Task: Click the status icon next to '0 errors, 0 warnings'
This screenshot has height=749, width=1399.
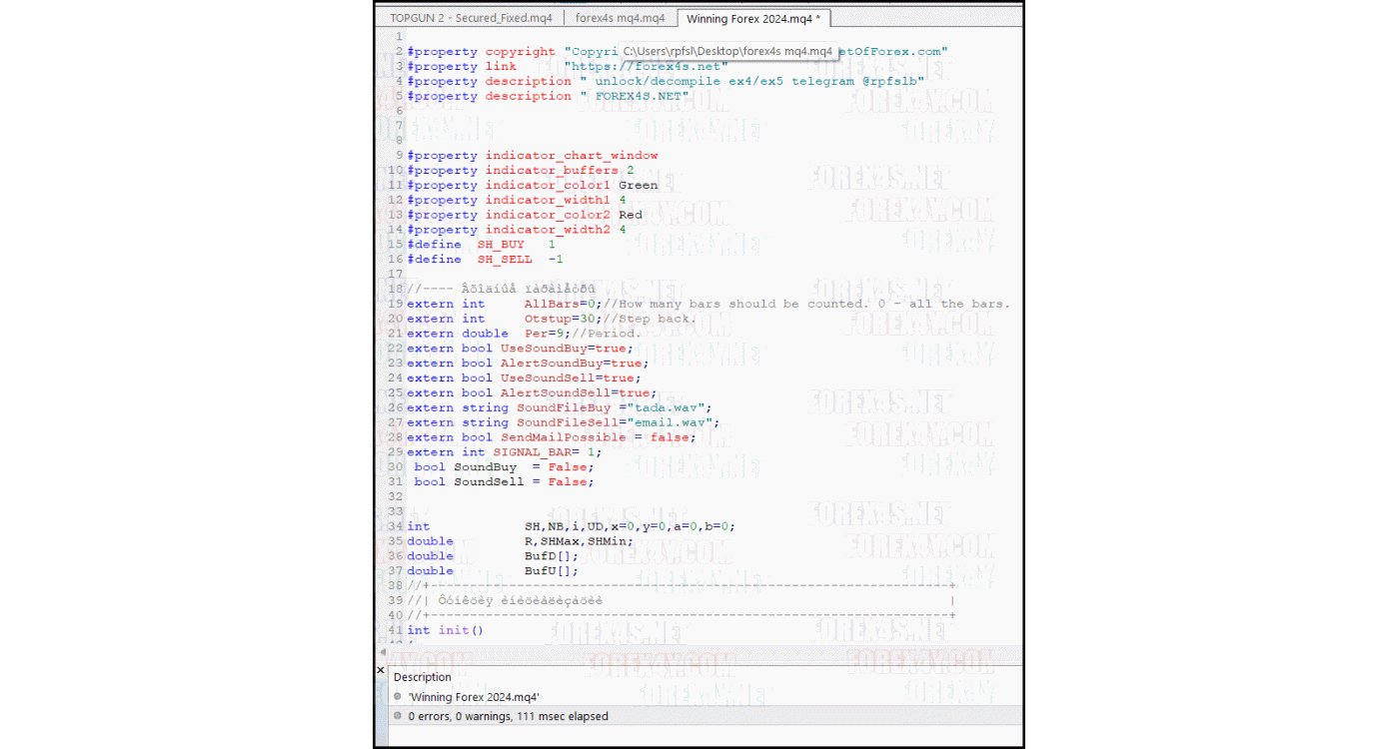Action: [398, 716]
